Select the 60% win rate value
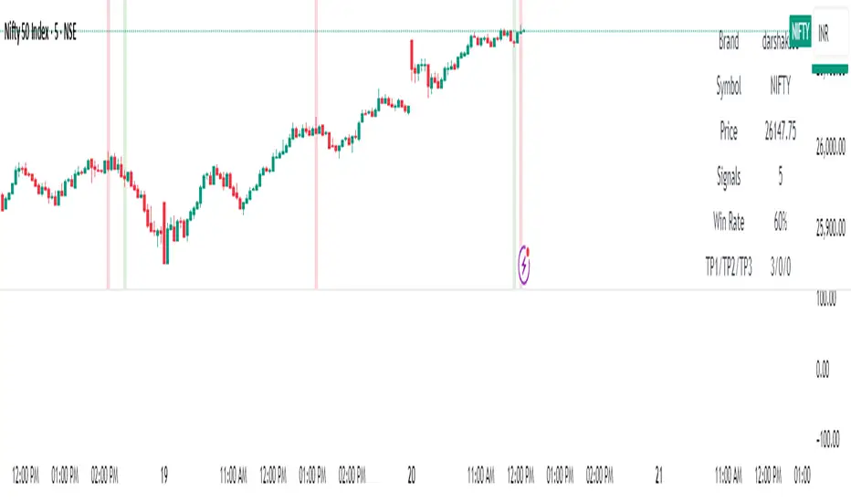Viewport: 851px width, 502px height. click(x=781, y=222)
